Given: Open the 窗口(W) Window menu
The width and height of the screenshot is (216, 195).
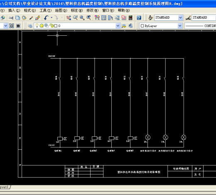Looking at the screenshot, I should pyautogui.click(x=108, y=10).
